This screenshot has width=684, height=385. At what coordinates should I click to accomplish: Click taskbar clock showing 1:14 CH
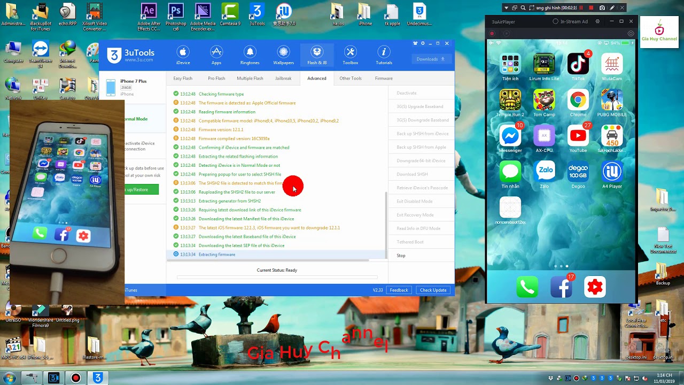pyautogui.click(x=664, y=378)
